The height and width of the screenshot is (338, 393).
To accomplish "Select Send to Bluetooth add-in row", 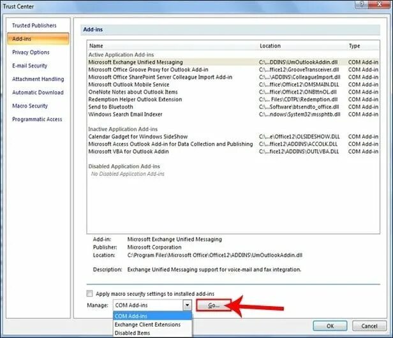I will pos(233,107).
